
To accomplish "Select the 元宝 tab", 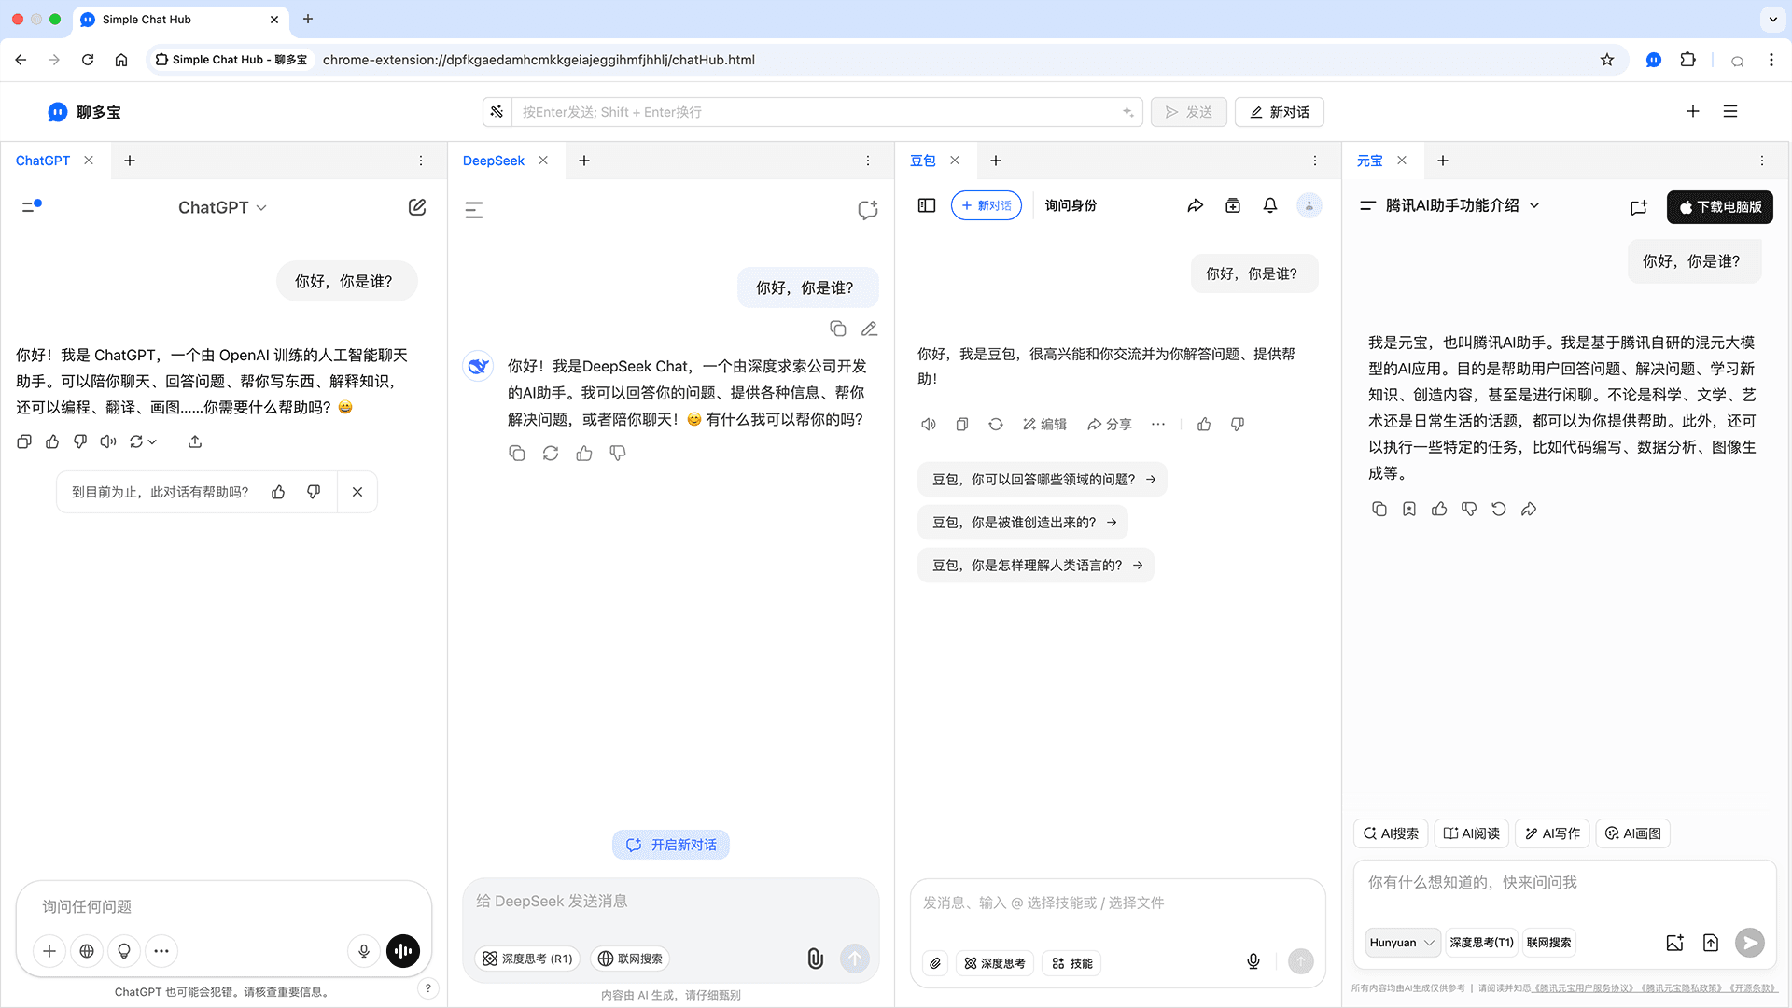I will pyautogui.click(x=1370, y=161).
